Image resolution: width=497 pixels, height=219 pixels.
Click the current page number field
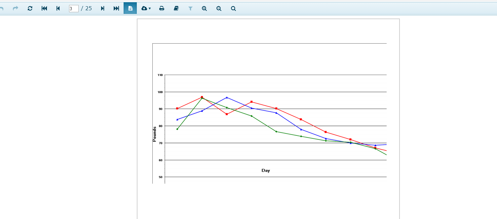(74, 9)
